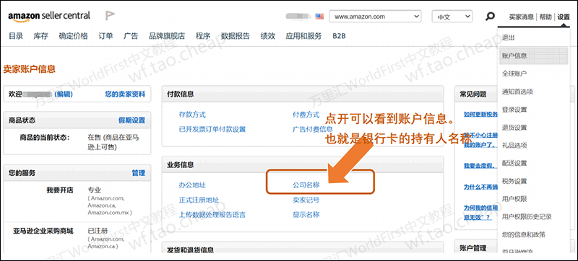The width and height of the screenshot is (578, 261).
Task: Click the 账户管理 panel header
Action: point(473,248)
